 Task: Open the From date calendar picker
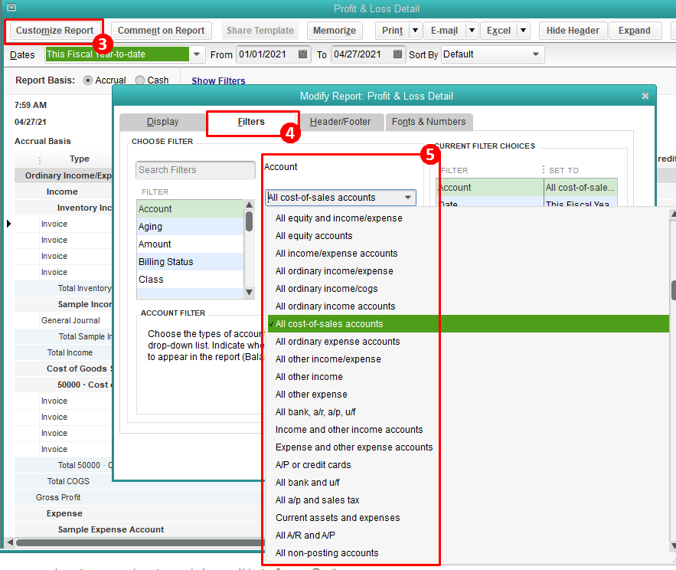point(303,54)
